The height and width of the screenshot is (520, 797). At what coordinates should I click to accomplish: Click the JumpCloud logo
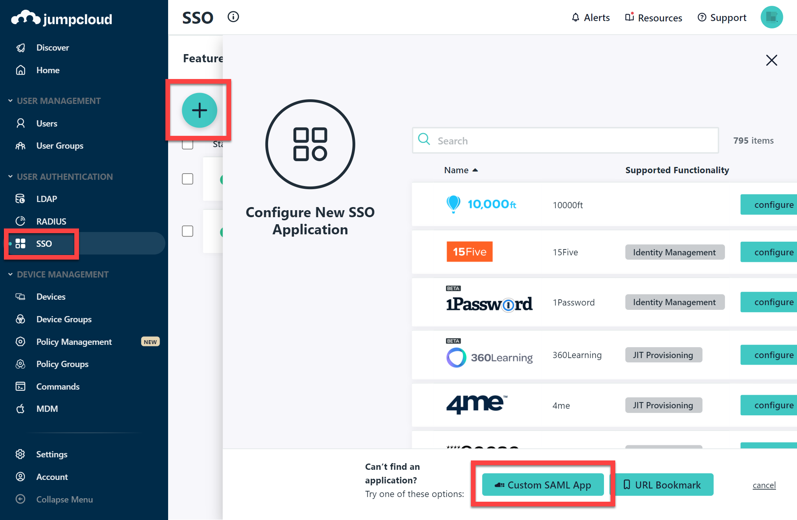(x=62, y=18)
